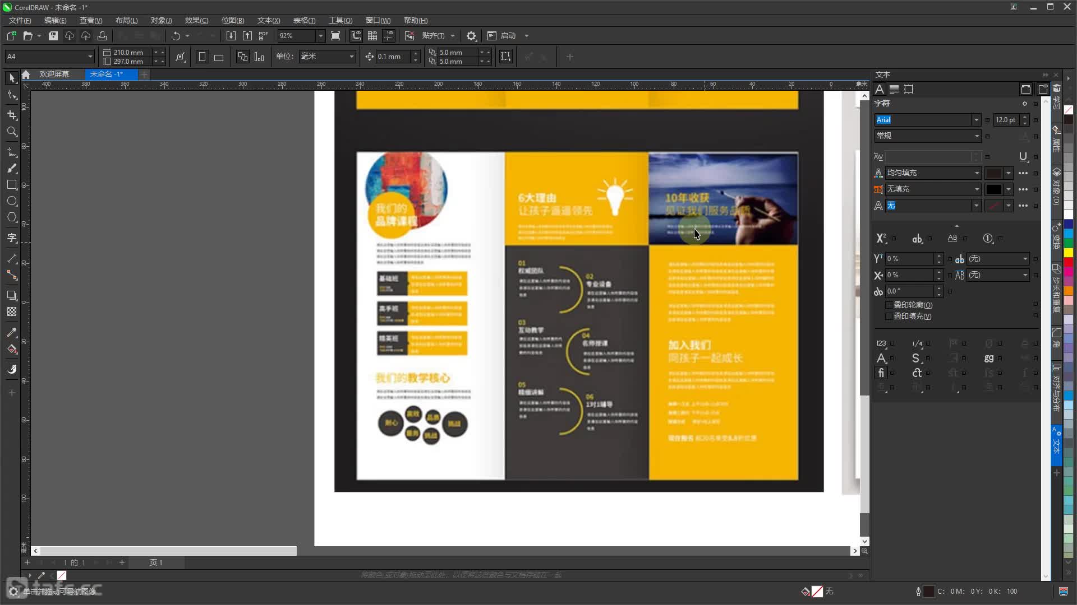Viewport: 1077px width, 605px height.
Task: Open the Arial font family dropdown
Action: click(x=976, y=120)
